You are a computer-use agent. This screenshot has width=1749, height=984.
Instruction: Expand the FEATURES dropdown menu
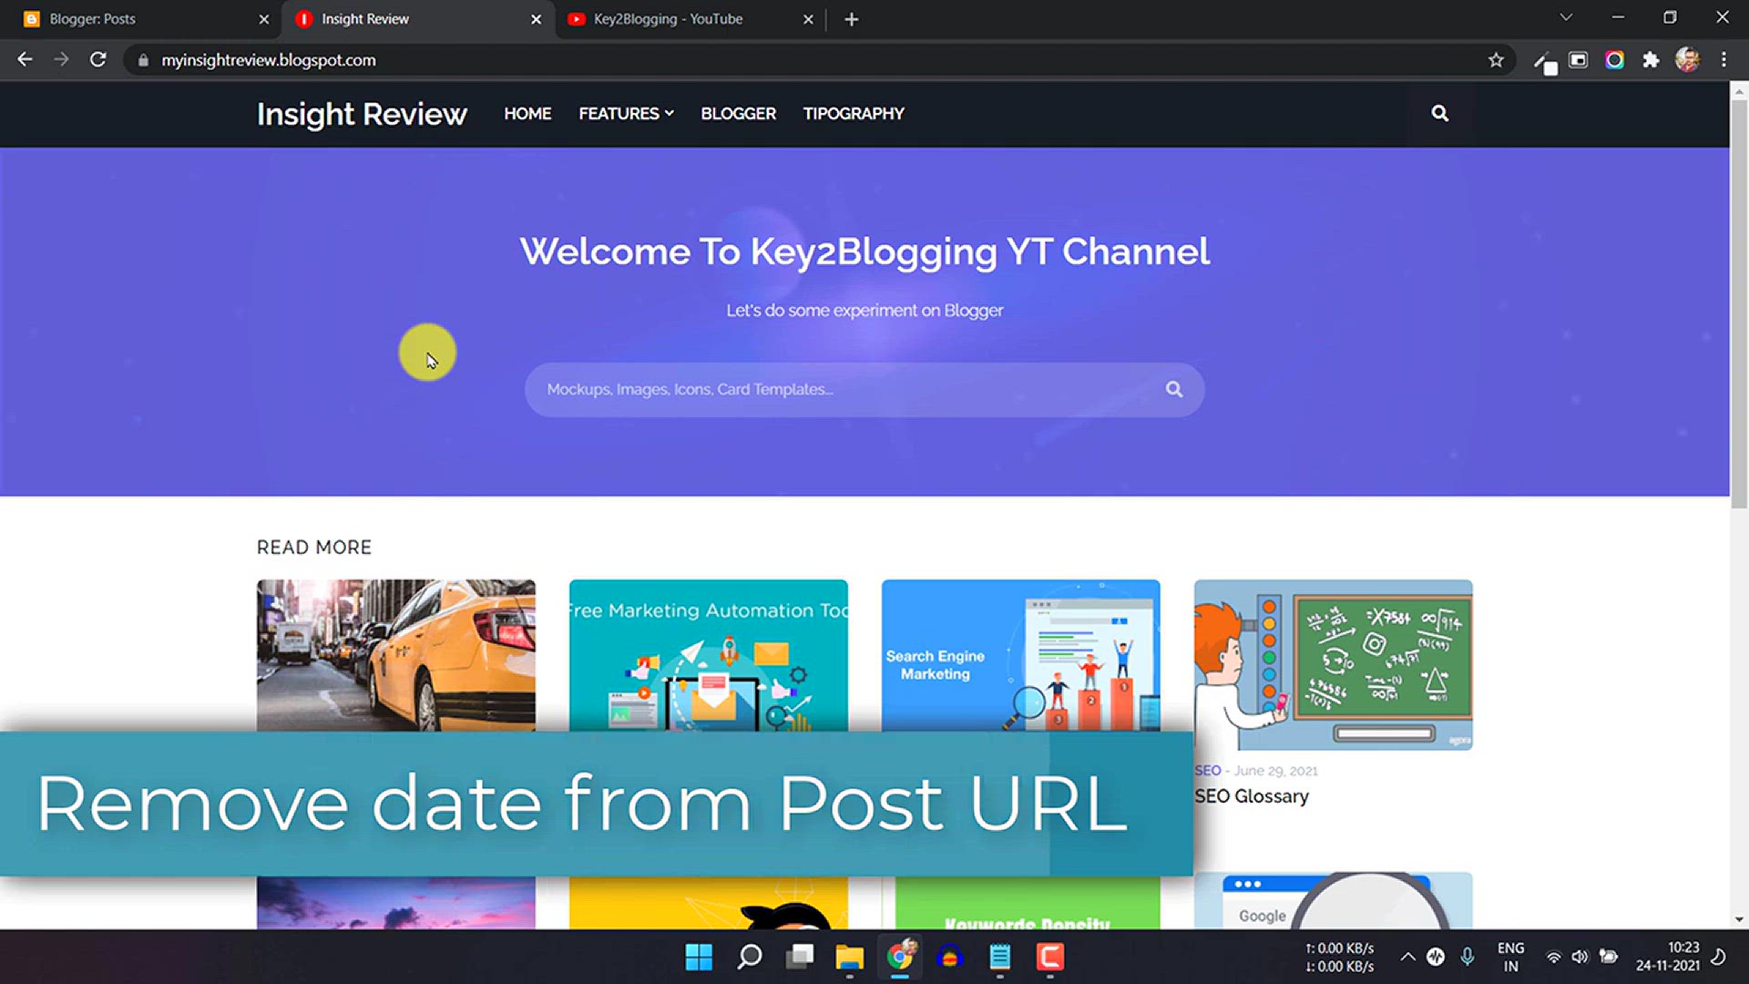tap(626, 114)
